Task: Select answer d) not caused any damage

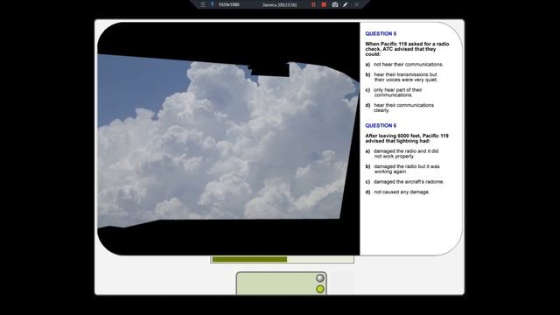Action: click(x=397, y=192)
